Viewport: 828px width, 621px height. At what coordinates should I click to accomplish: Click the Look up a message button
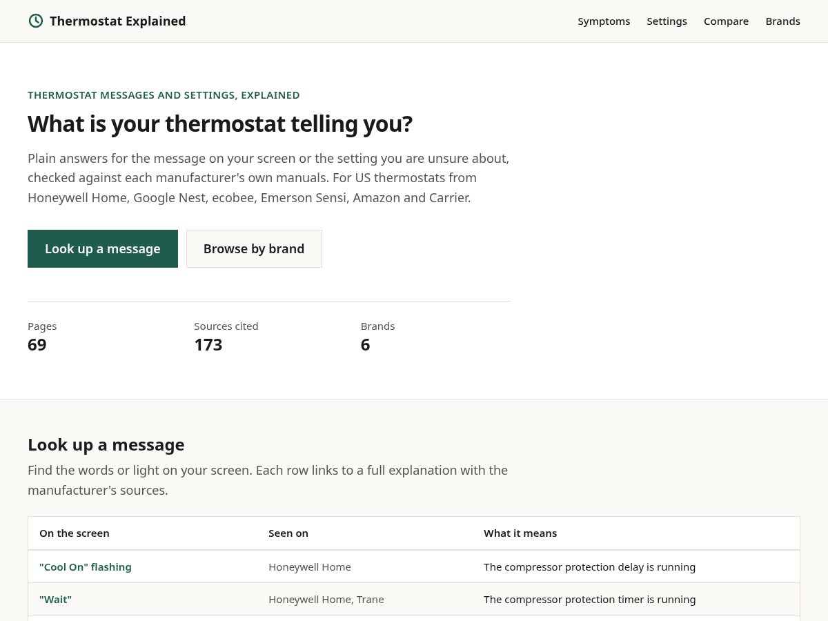point(103,248)
